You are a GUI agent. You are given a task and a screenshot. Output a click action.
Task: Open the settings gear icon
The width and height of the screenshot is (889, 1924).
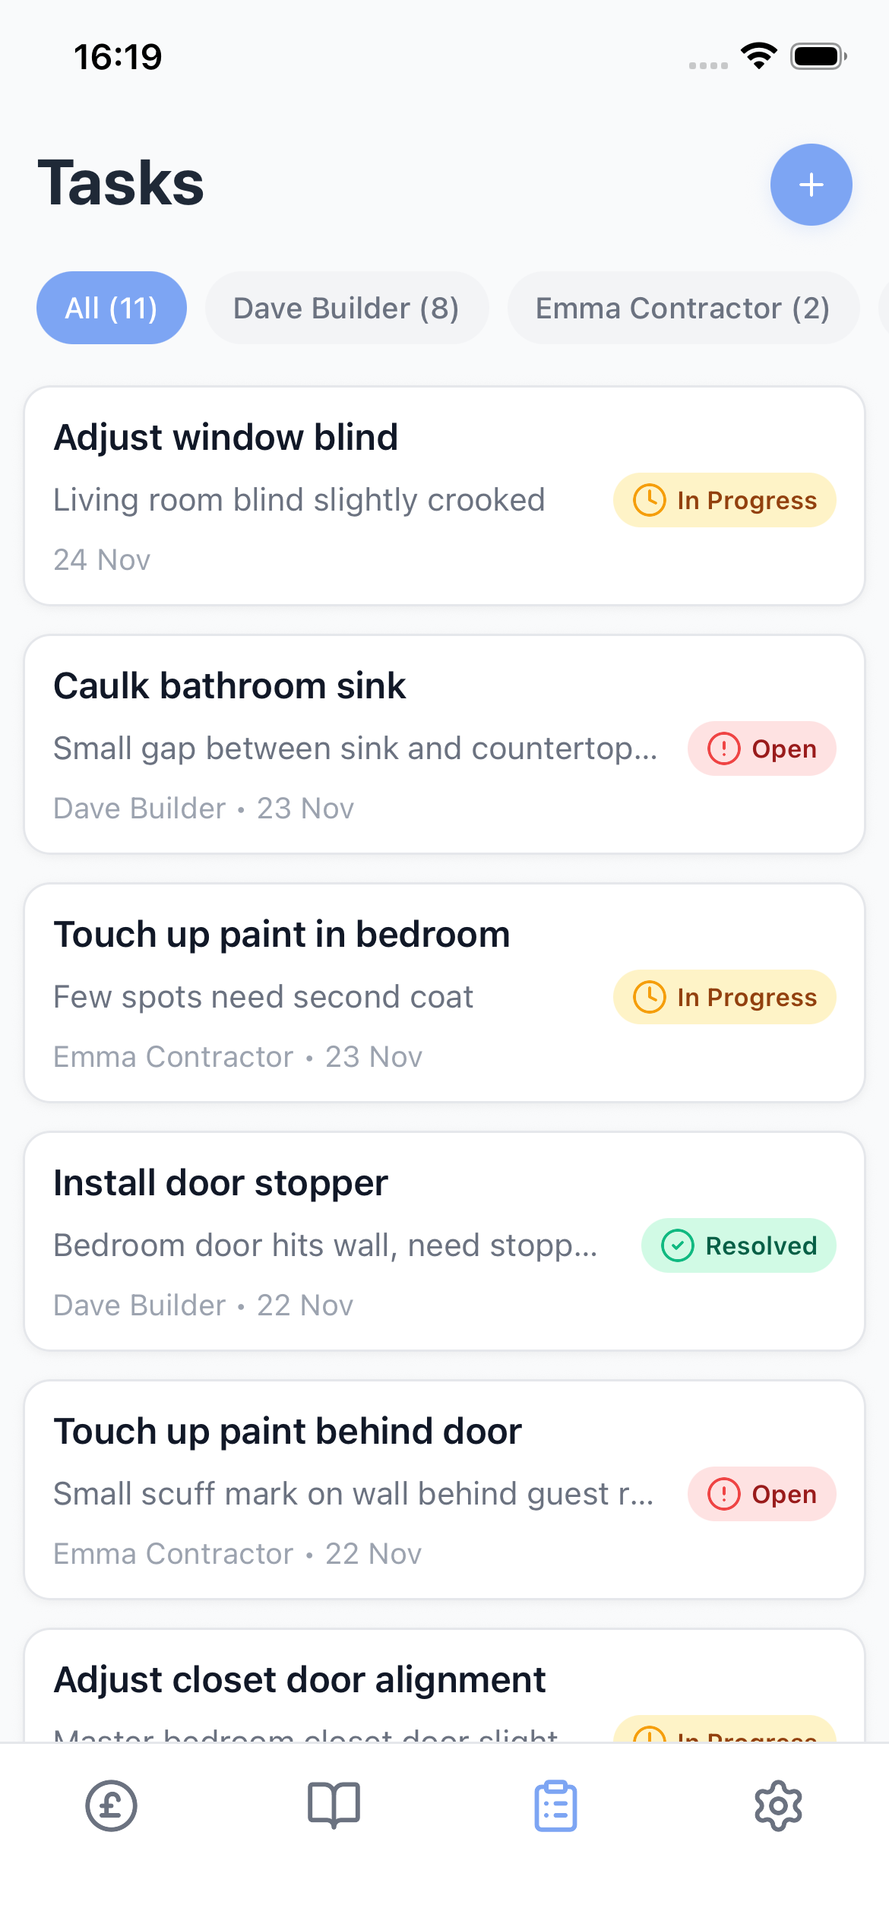(778, 1805)
